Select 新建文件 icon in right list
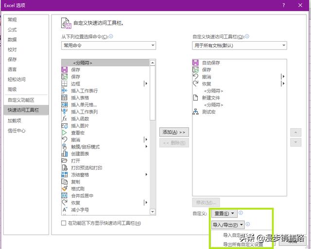 195,98
